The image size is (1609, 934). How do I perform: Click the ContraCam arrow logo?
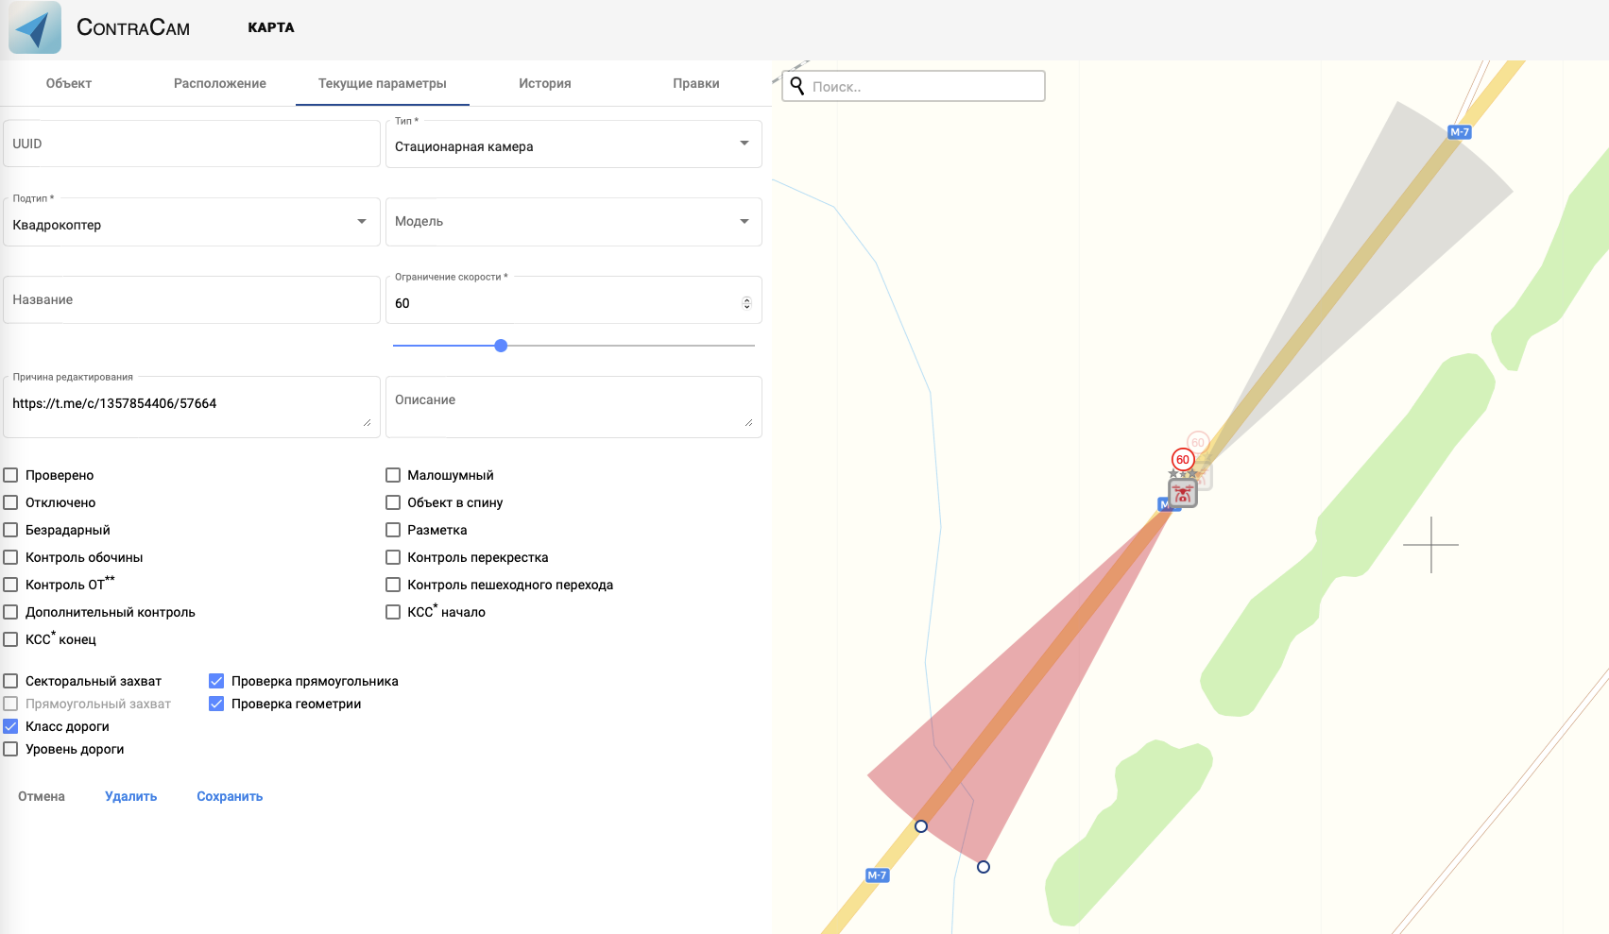coord(35,28)
